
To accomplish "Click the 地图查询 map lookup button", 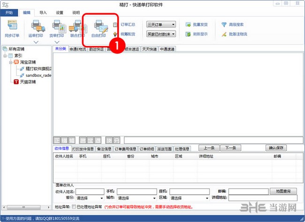I will tap(283, 191).
